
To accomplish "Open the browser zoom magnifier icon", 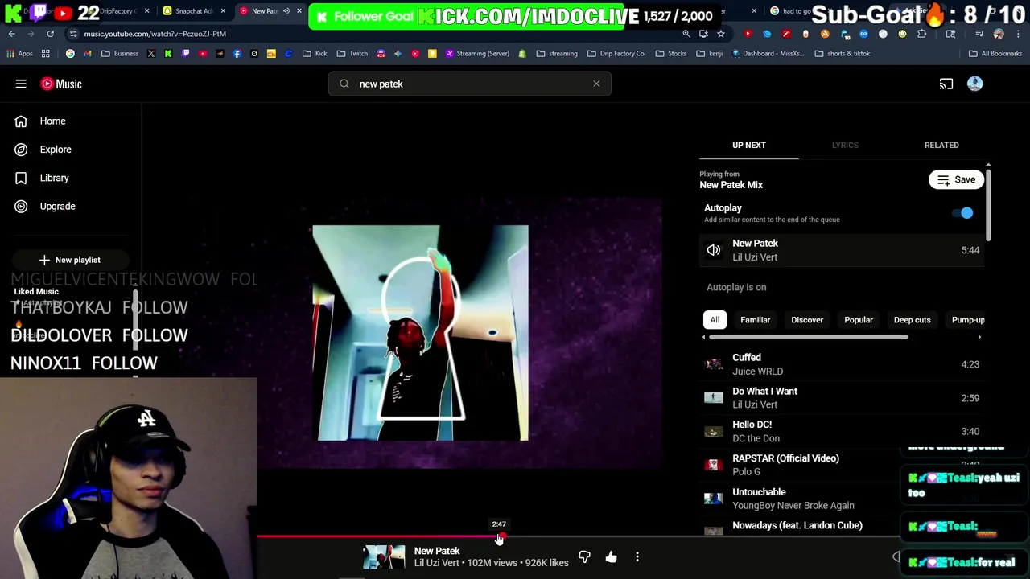I will [x=686, y=34].
